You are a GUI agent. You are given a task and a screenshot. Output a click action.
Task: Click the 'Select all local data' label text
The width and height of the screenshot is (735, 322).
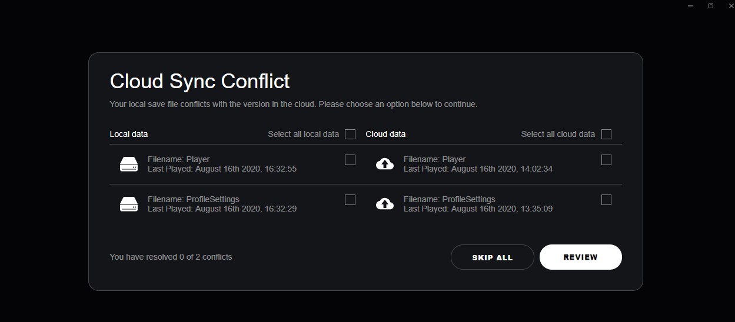click(303, 134)
